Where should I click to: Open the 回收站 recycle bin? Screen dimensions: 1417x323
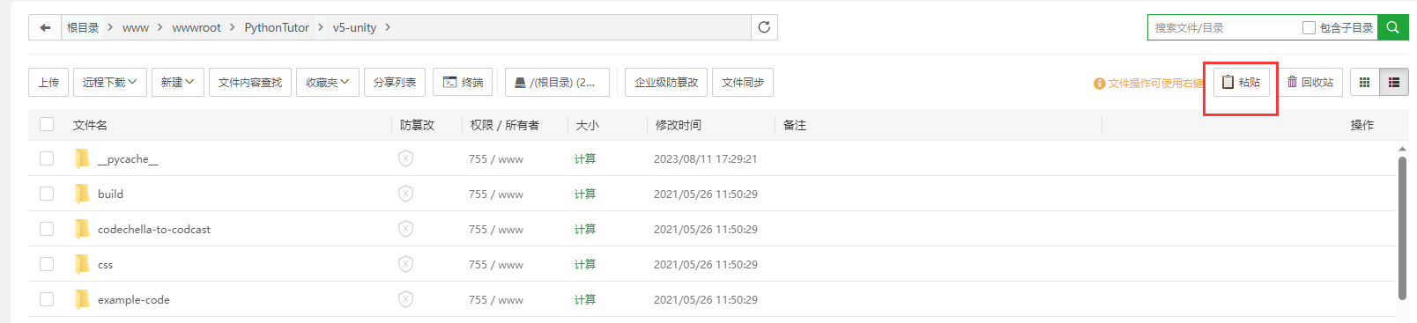point(1310,82)
